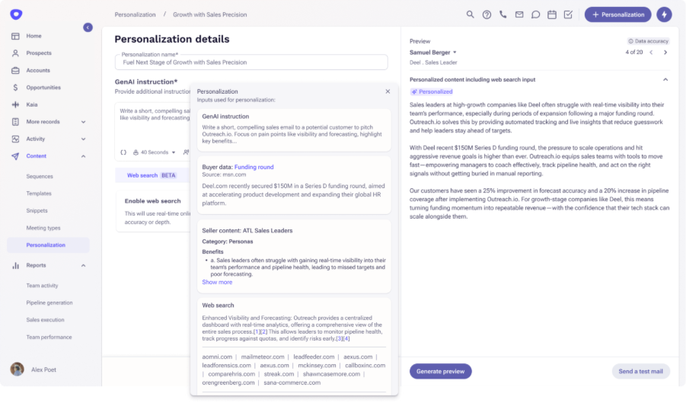The width and height of the screenshot is (686, 403).
Task: Click the Personalized sparkle tag
Action: coord(432,92)
